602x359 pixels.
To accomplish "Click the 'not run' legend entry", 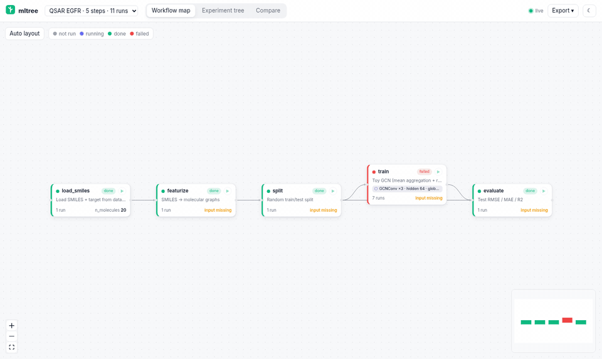I will click(x=65, y=34).
